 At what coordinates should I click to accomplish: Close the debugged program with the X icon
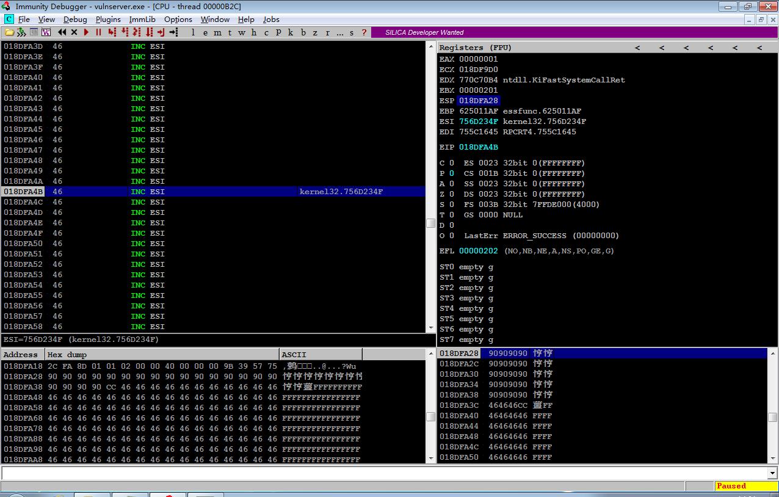tap(74, 32)
